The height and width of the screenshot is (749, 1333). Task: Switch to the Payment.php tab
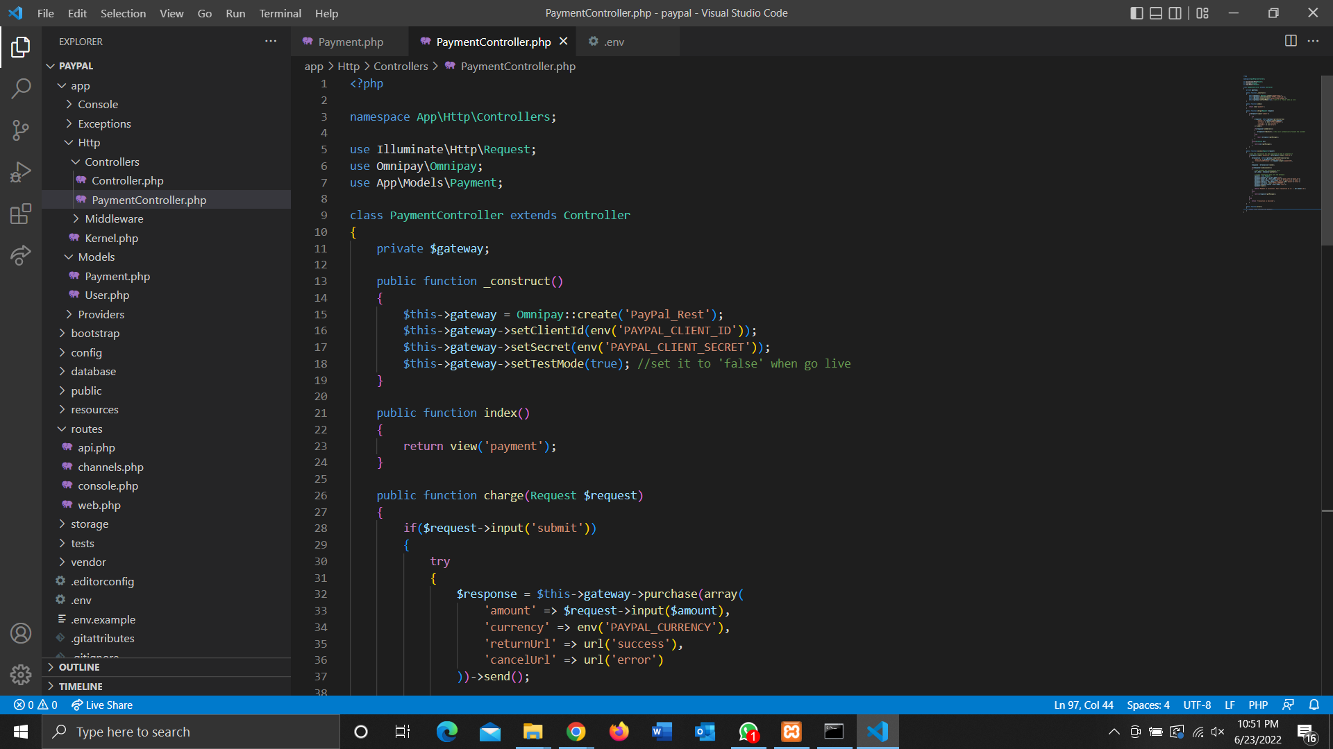[x=350, y=42]
